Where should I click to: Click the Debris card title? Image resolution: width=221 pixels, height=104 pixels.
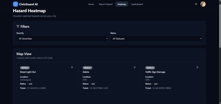[86, 72]
